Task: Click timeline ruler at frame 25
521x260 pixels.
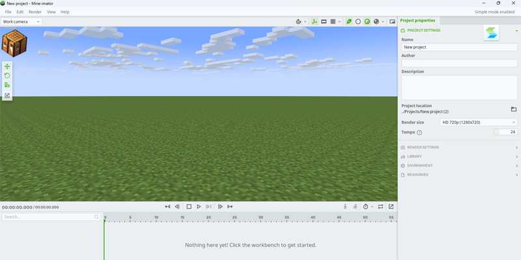Action: [x=234, y=218]
